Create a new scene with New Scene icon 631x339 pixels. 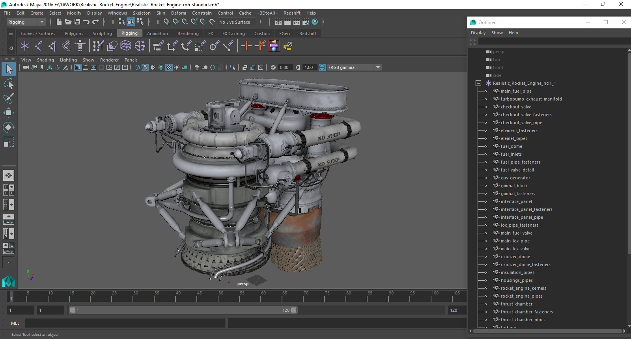tap(59, 22)
